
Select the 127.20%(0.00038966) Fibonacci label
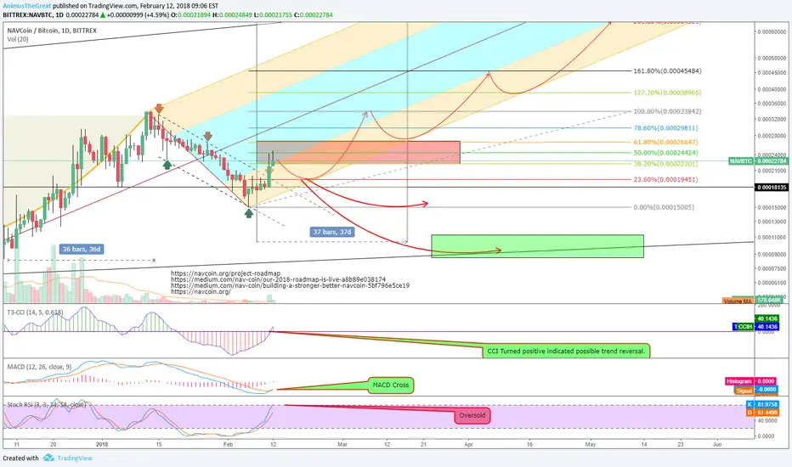667,93
